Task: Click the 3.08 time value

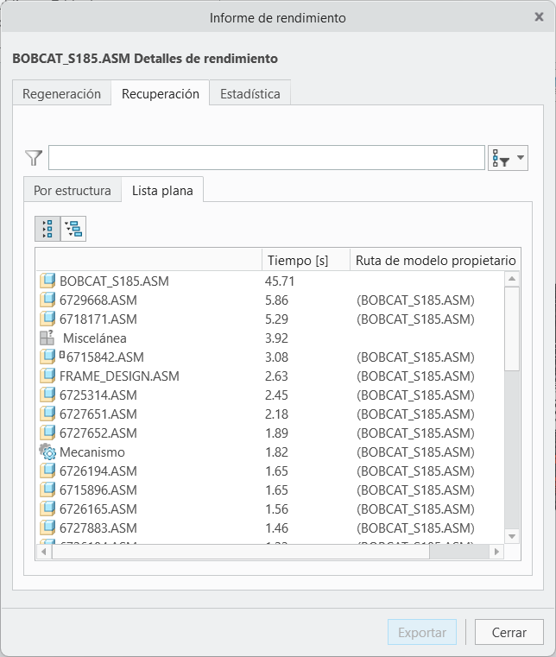Action: [276, 357]
